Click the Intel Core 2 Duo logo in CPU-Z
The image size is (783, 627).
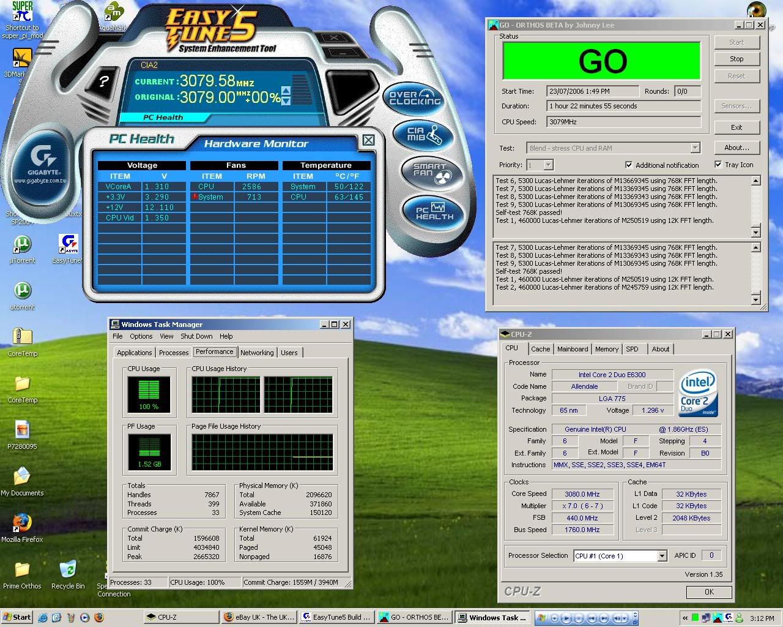(698, 392)
